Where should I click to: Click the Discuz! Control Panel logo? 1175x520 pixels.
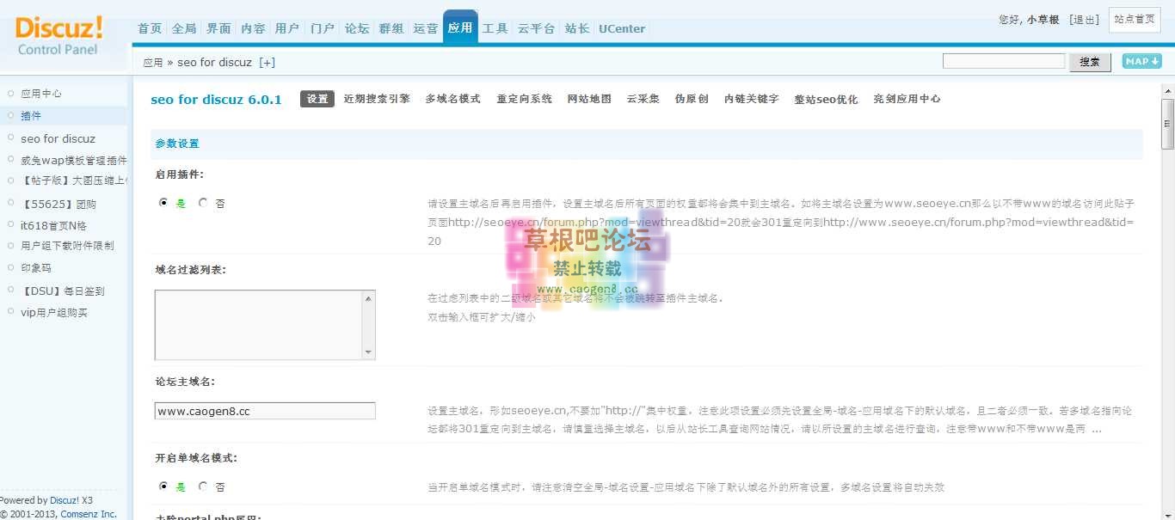58,34
